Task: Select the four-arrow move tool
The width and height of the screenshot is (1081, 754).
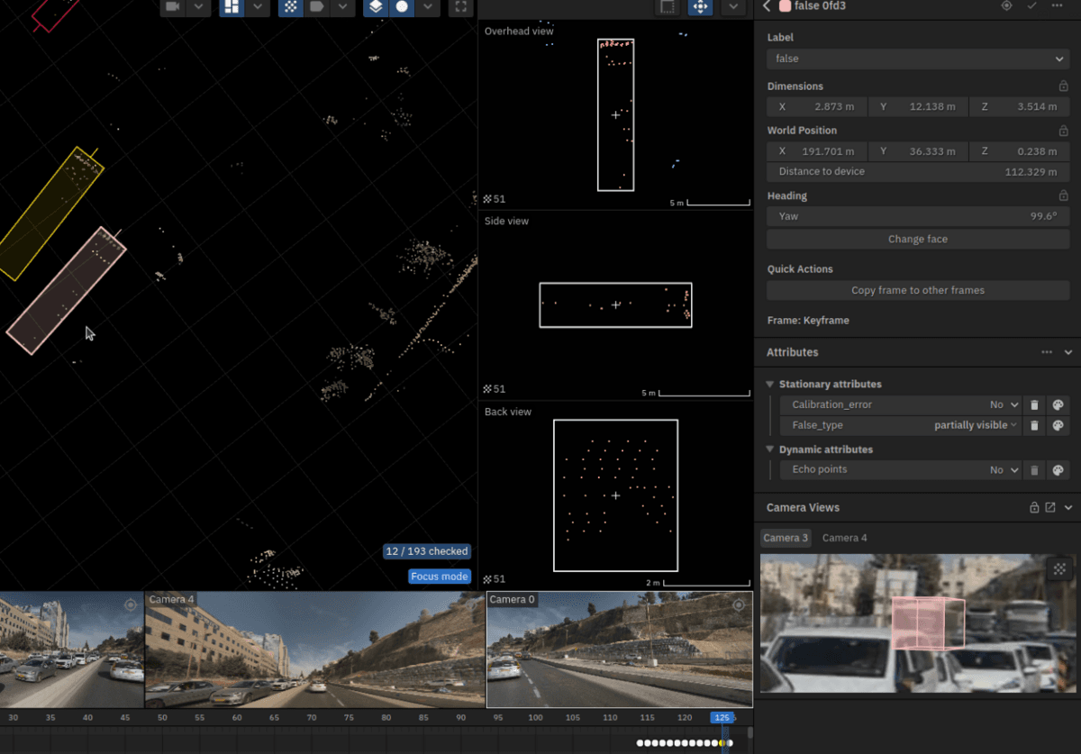Action: pyautogui.click(x=700, y=7)
